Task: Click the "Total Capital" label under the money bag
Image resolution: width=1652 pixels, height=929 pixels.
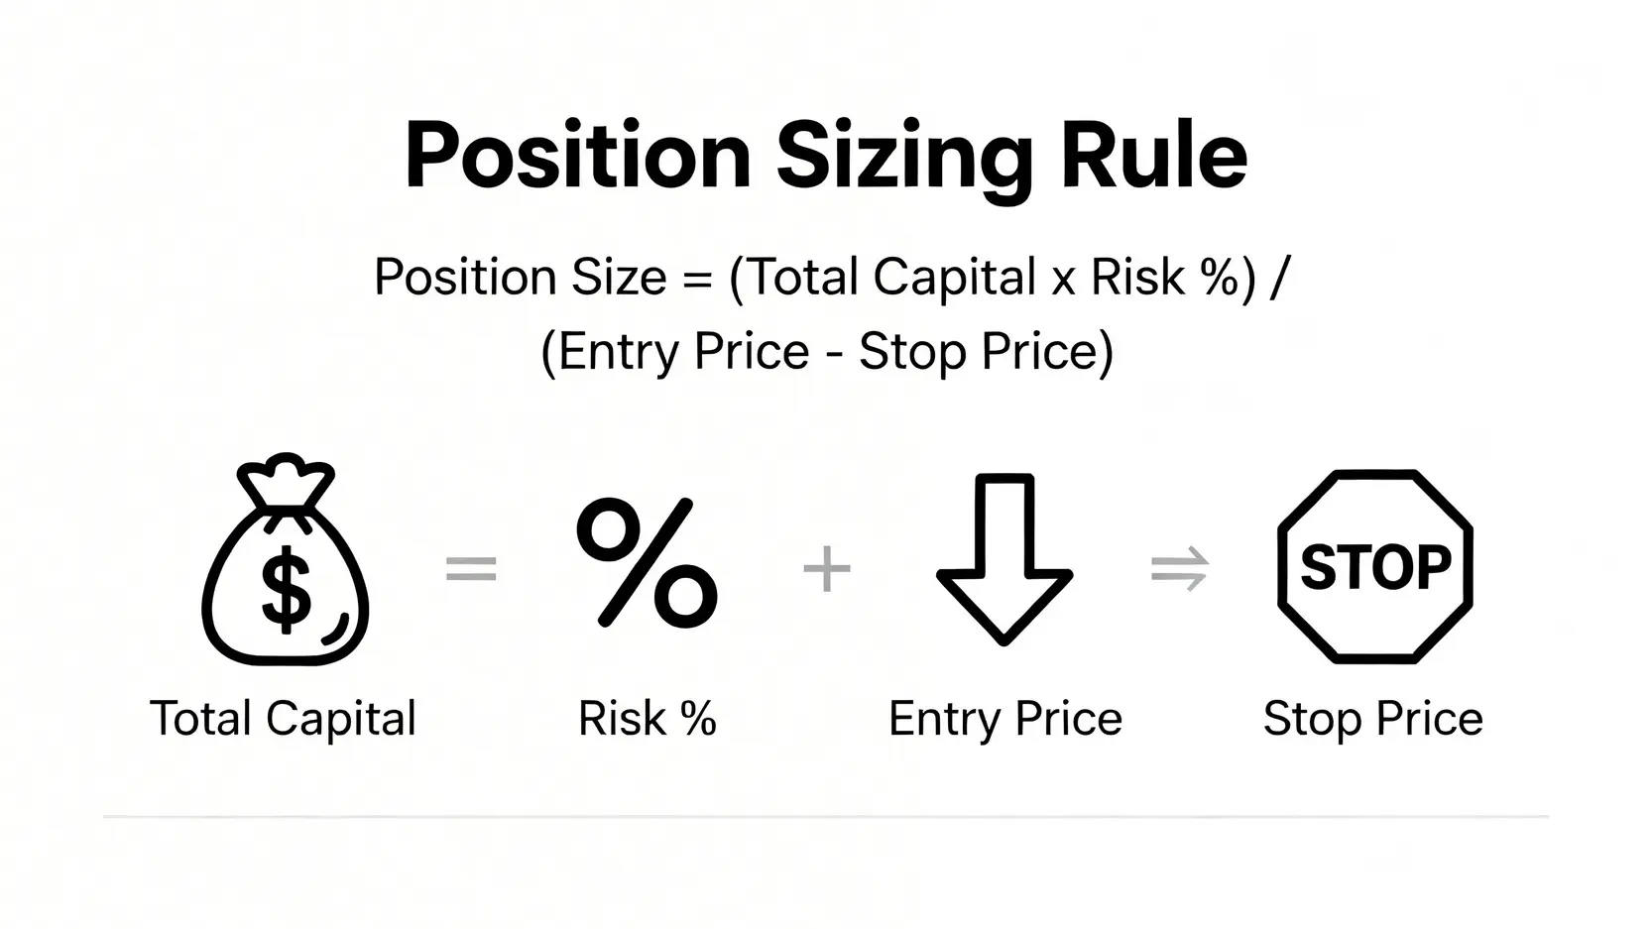Action: (x=283, y=719)
